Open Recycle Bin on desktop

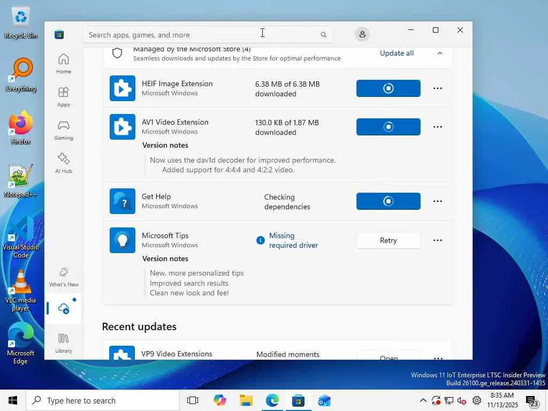tap(21, 22)
